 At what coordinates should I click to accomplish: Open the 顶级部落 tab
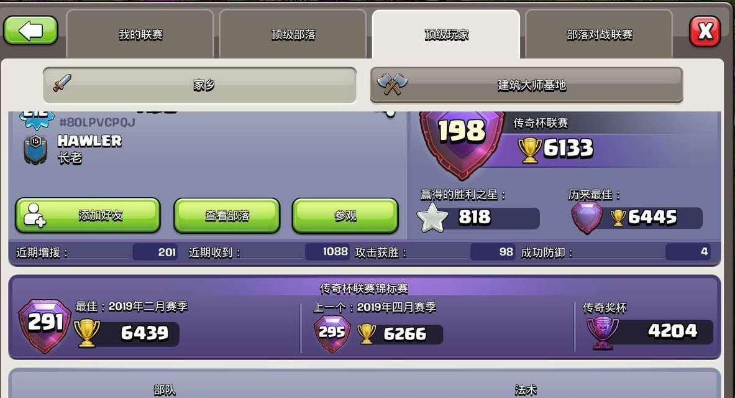(293, 34)
